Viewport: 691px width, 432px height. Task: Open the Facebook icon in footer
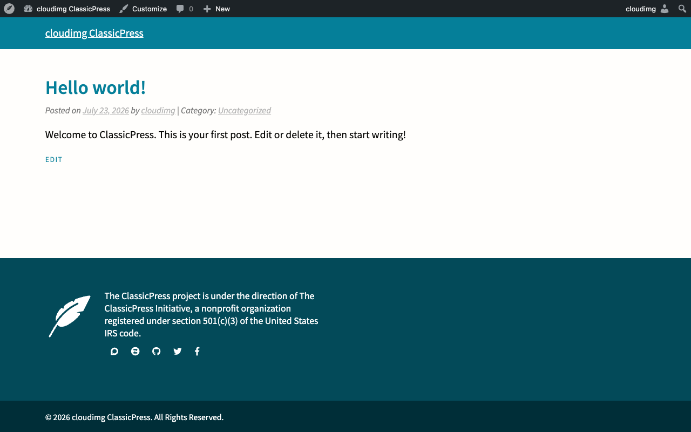coord(197,352)
